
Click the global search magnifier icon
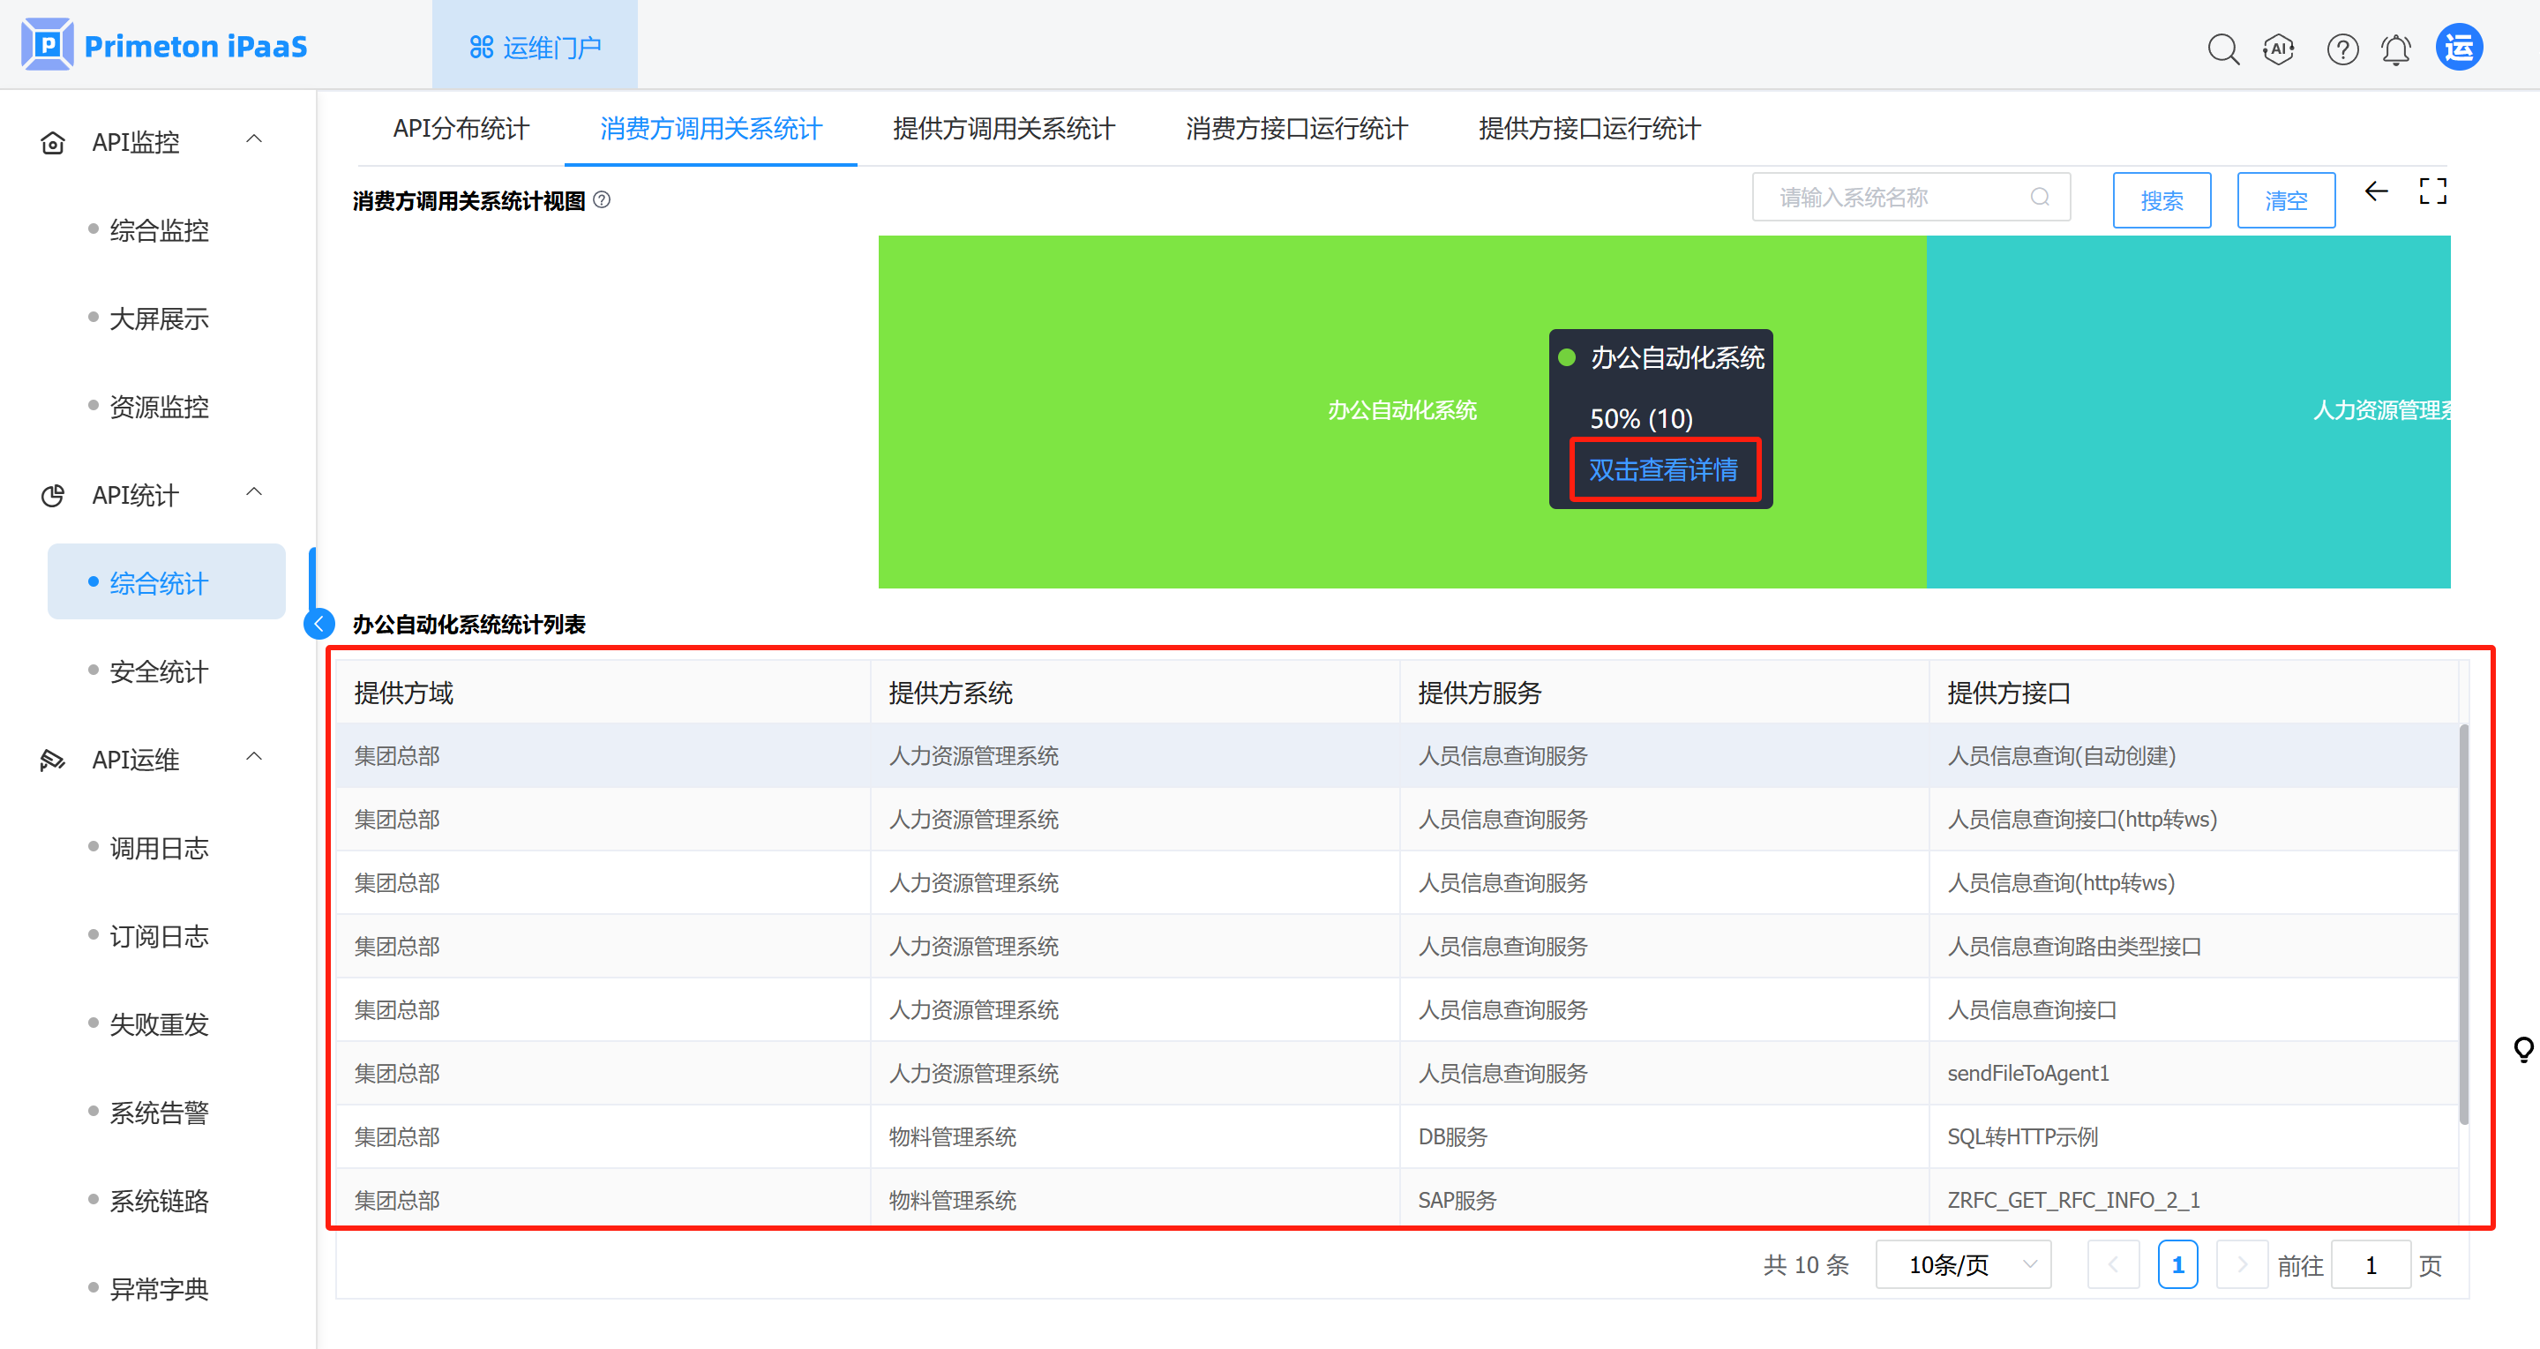2222,48
